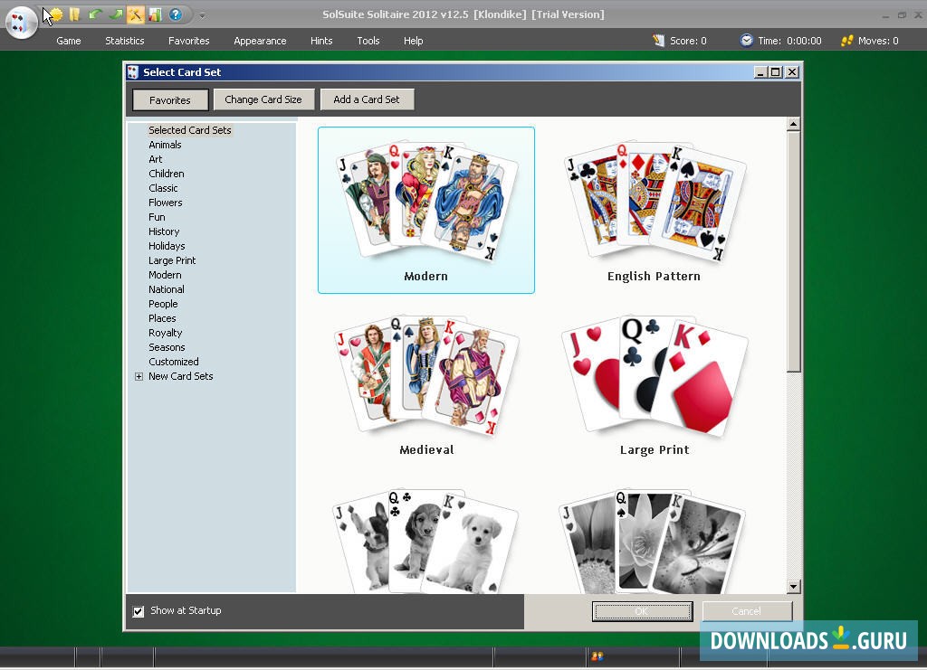Expand the New Card Sets tree node
This screenshot has width=927, height=670.
coord(139,377)
